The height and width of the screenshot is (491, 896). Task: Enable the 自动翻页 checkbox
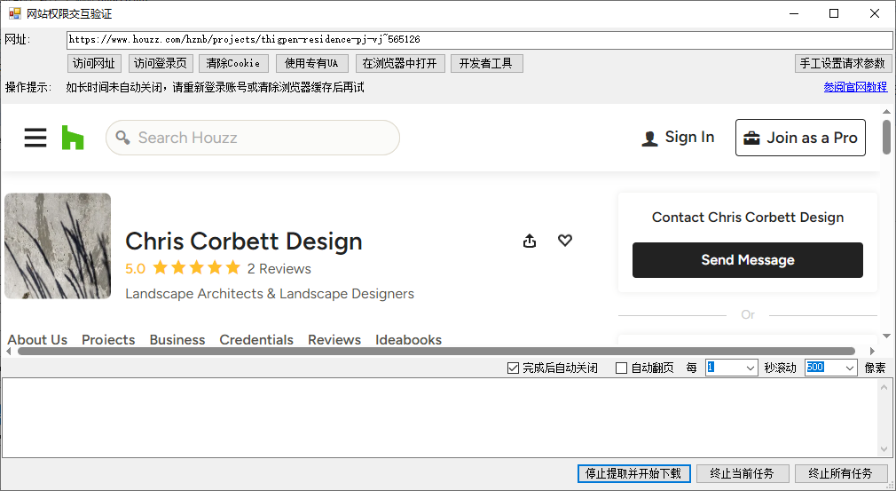621,368
